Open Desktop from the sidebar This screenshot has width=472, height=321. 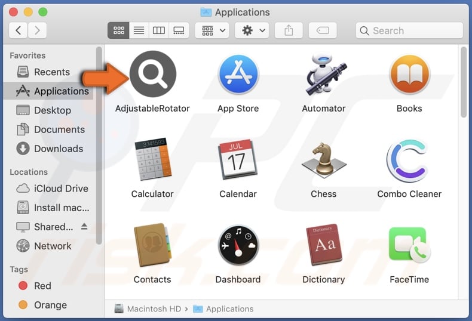point(48,110)
